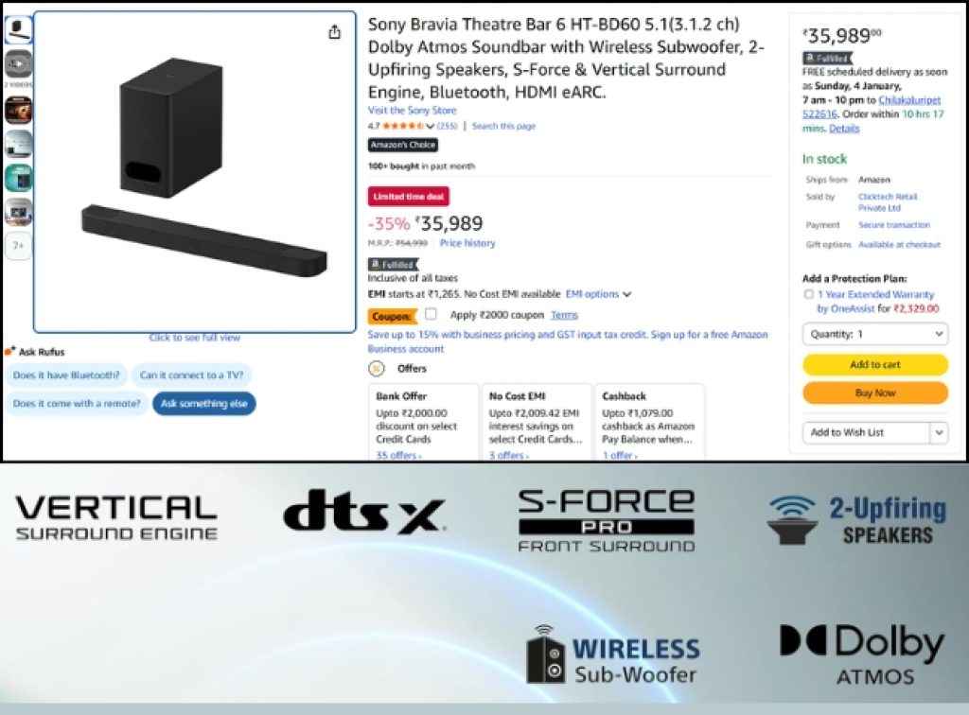Image resolution: width=969 pixels, height=715 pixels.
Task: Click the Ask Rufus sparkle icon
Action: 9,351
